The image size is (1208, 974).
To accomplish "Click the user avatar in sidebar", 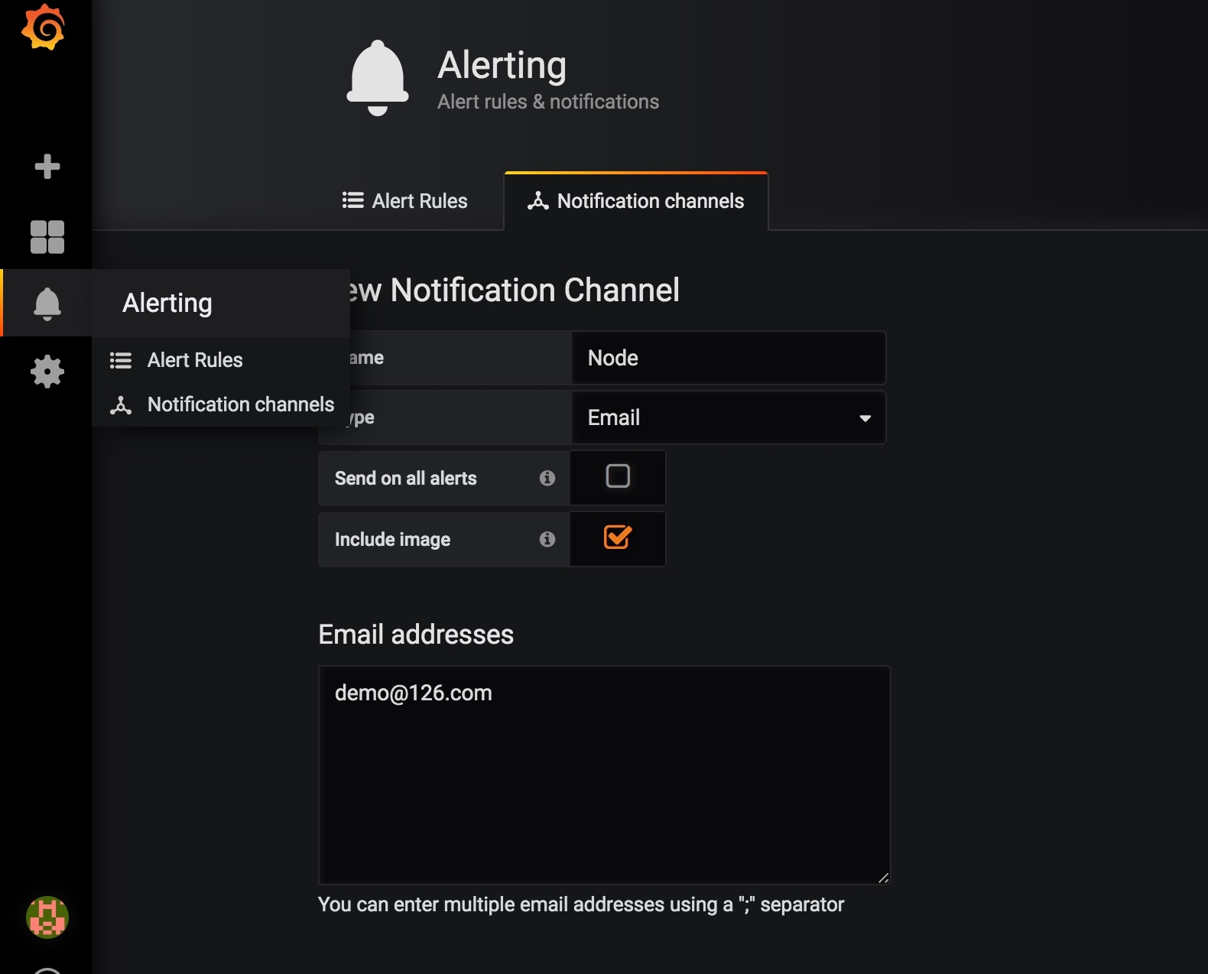I will pyautogui.click(x=47, y=917).
